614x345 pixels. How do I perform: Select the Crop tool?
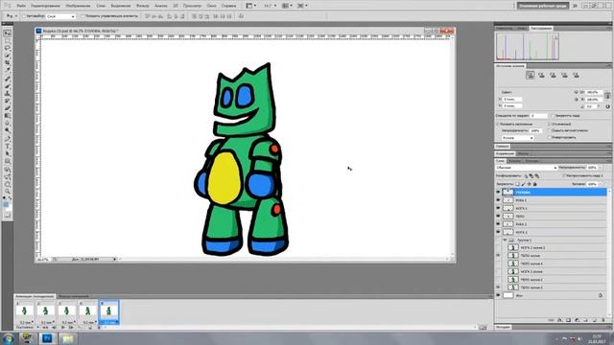[x=7, y=63]
